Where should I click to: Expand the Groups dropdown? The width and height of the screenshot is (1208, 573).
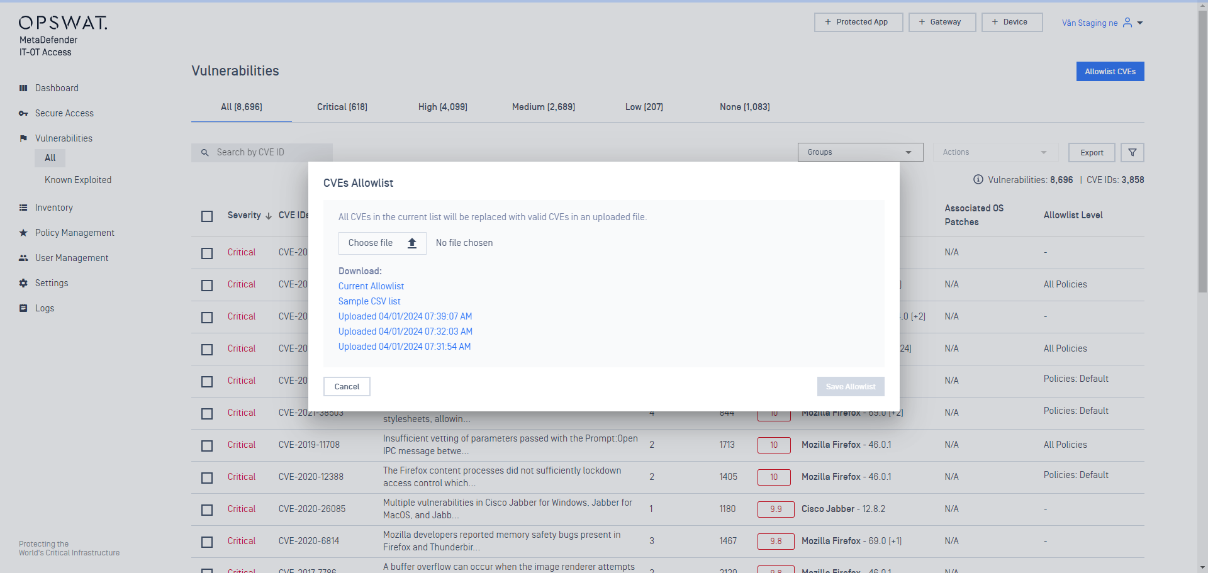[860, 152]
